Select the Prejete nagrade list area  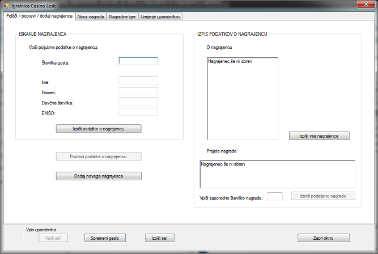pyautogui.click(x=277, y=173)
